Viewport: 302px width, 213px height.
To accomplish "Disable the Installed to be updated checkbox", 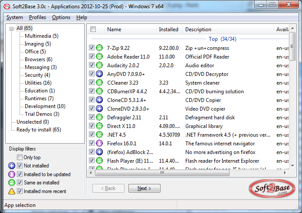I will coord(20,174).
